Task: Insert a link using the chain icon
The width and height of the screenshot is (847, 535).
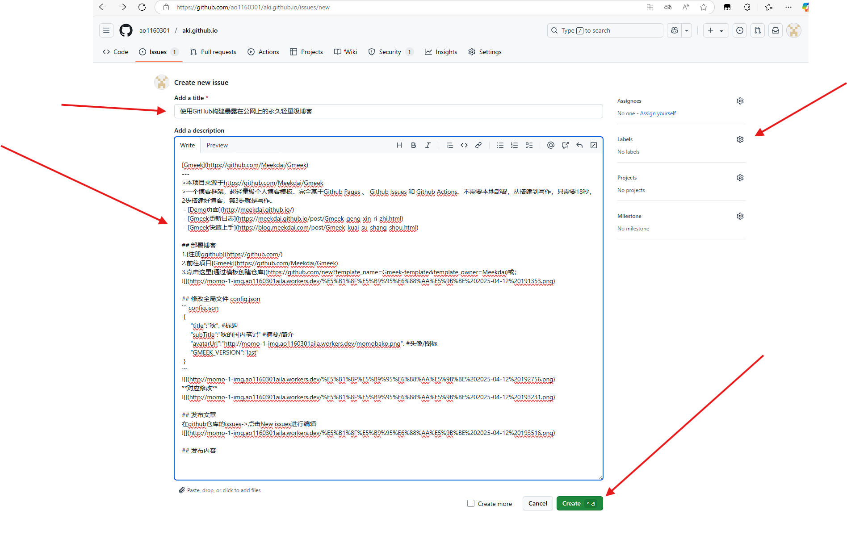Action: (478, 145)
